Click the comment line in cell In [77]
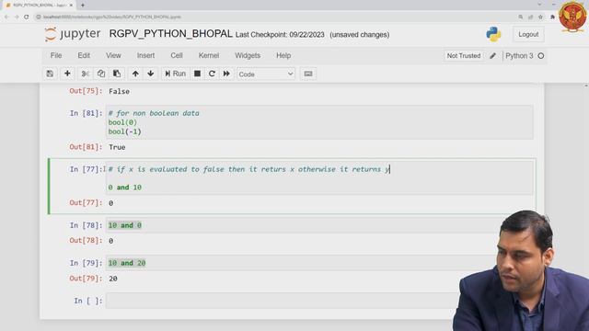Image resolution: width=589 pixels, height=331 pixels. point(249,169)
